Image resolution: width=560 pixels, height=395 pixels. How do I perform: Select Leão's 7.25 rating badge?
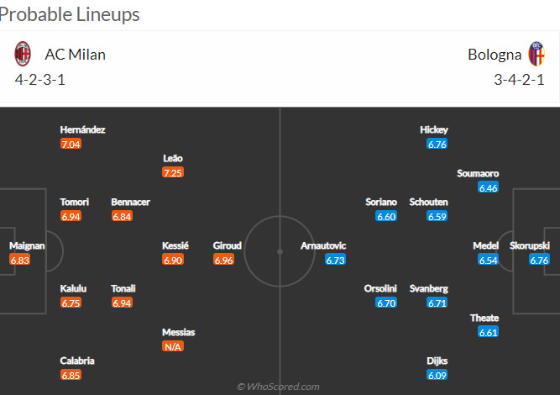point(173,172)
